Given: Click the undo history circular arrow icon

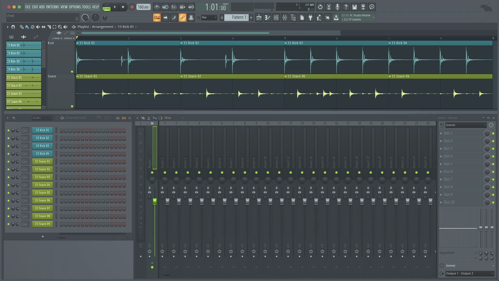Looking at the screenshot, I should pyautogui.click(x=320, y=7).
